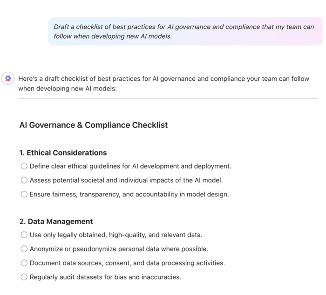Check off 'Regularly audit datasets' checkbox
326x295 pixels.
[24, 277]
